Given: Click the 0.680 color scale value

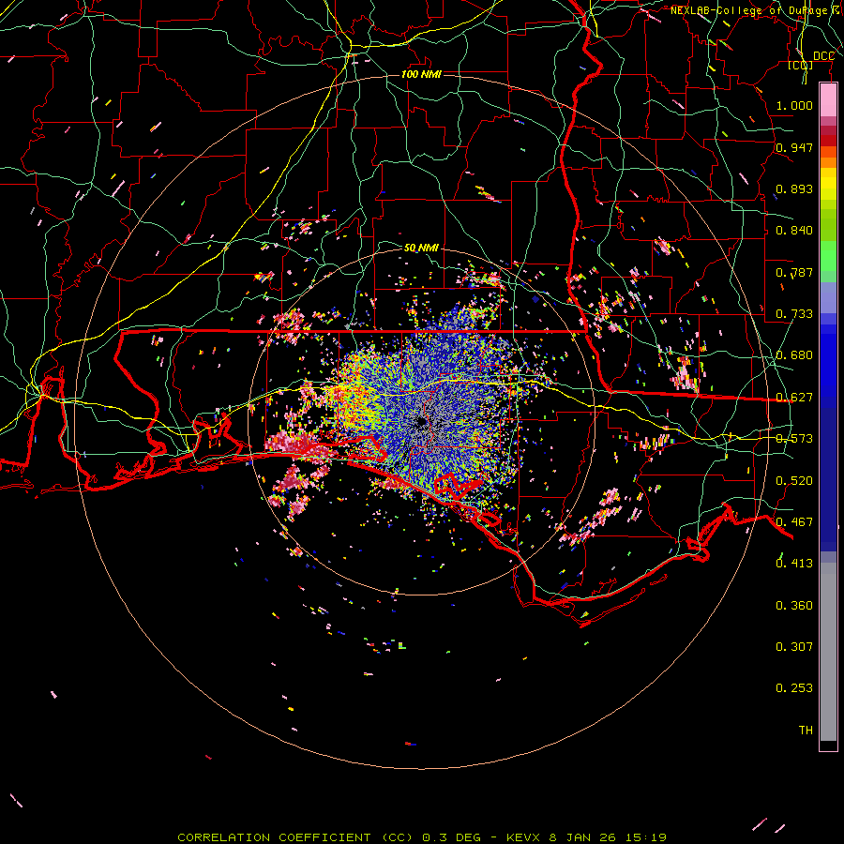Looking at the screenshot, I should (794, 355).
